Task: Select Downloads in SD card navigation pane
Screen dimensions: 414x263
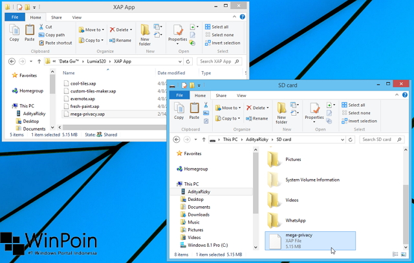Action: 199,215
